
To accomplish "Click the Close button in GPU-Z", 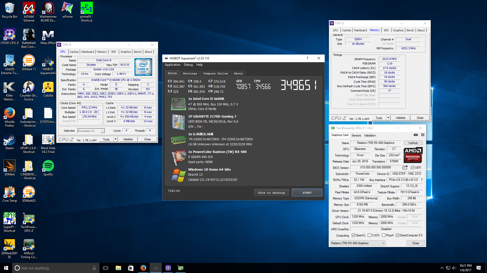I will (x=415, y=243).
